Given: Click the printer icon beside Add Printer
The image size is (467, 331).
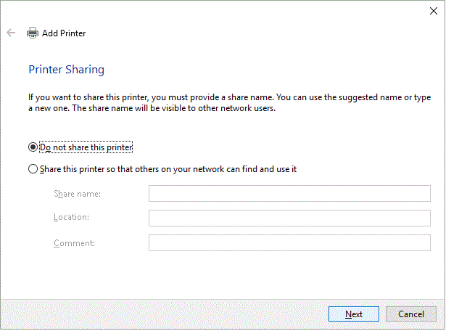Looking at the screenshot, I should pyautogui.click(x=32, y=33).
